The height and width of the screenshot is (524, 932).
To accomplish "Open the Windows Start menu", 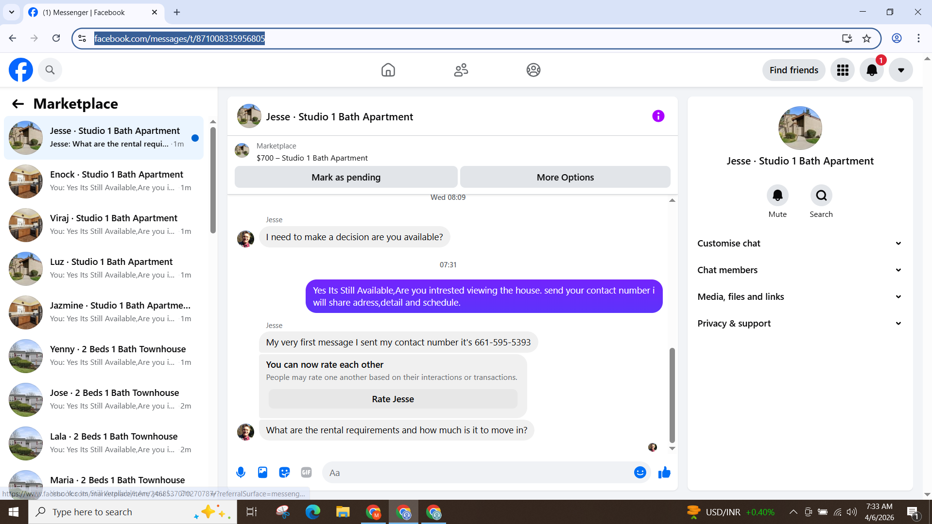I will click(14, 512).
